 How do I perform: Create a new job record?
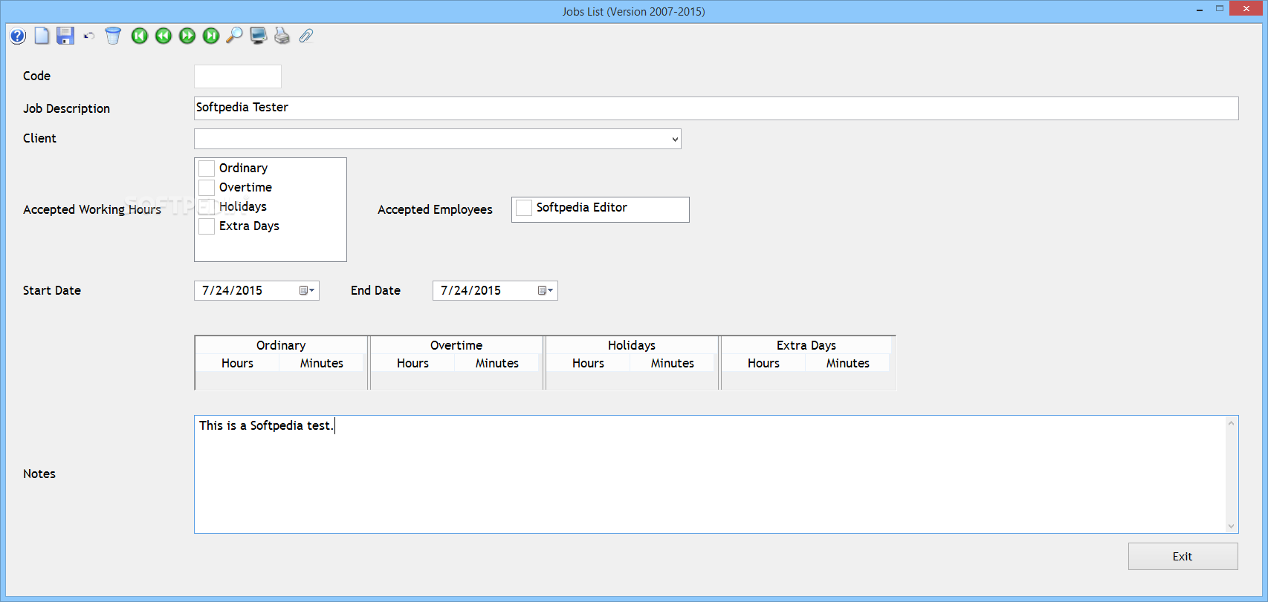42,36
